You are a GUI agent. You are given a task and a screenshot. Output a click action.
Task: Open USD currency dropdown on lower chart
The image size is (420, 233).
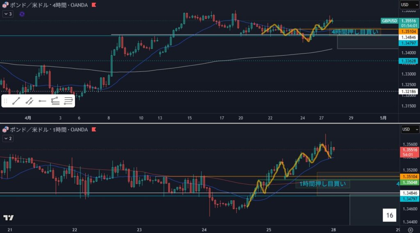pyautogui.click(x=409, y=129)
